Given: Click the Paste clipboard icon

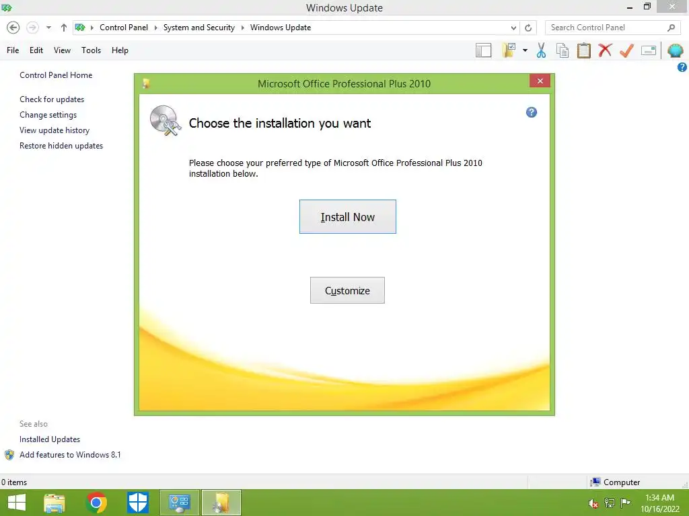Looking at the screenshot, I should coord(583,50).
